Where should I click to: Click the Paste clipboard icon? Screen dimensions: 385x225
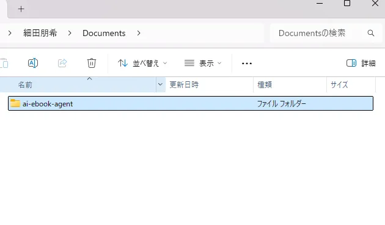pos(4,63)
